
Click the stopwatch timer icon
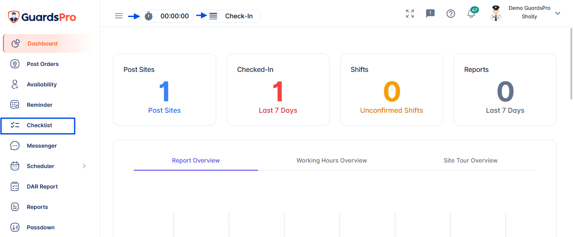click(148, 16)
